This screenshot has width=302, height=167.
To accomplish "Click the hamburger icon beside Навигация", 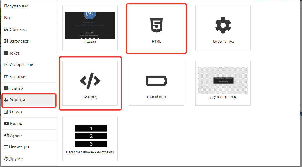I will click(6, 147).
